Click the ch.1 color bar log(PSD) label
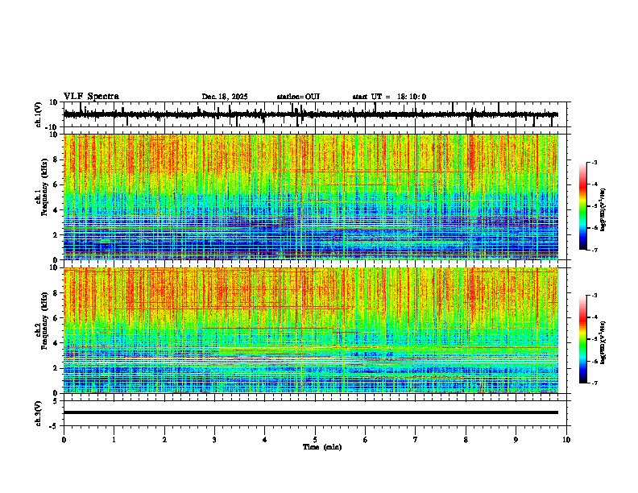The image size is (638, 493). click(603, 210)
